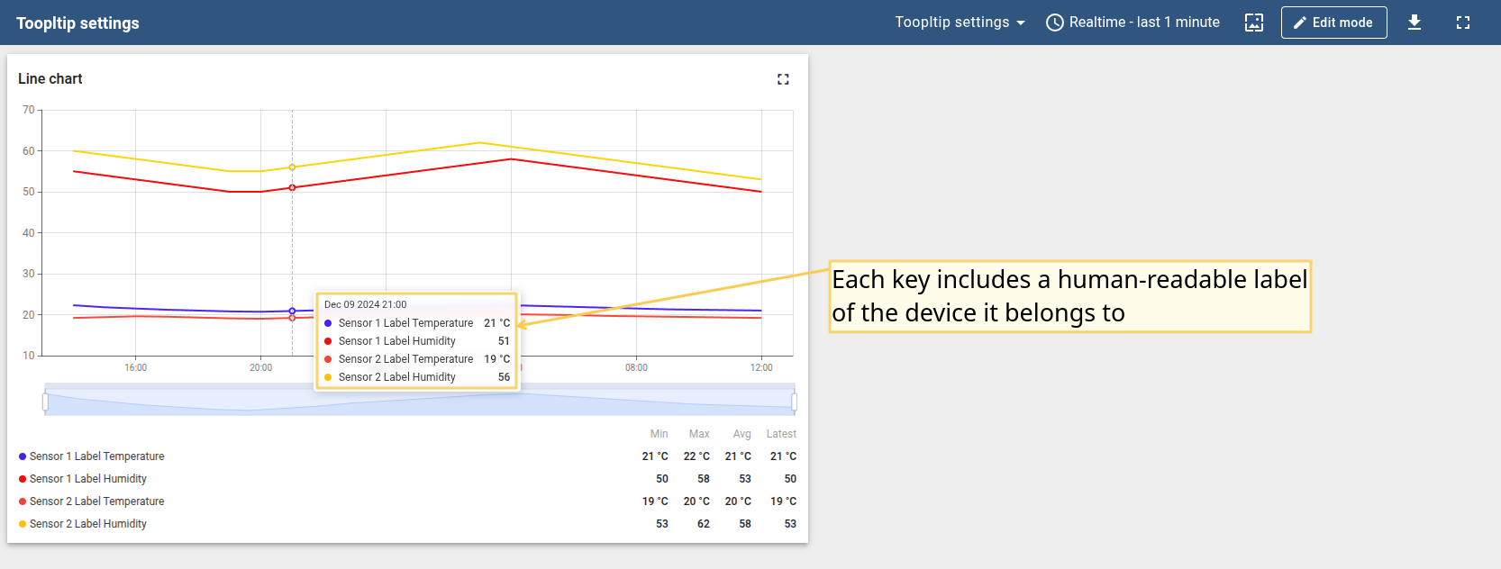Expand dashboard to fullscreen from header
The height and width of the screenshot is (569, 1501).
(1463, 23)
